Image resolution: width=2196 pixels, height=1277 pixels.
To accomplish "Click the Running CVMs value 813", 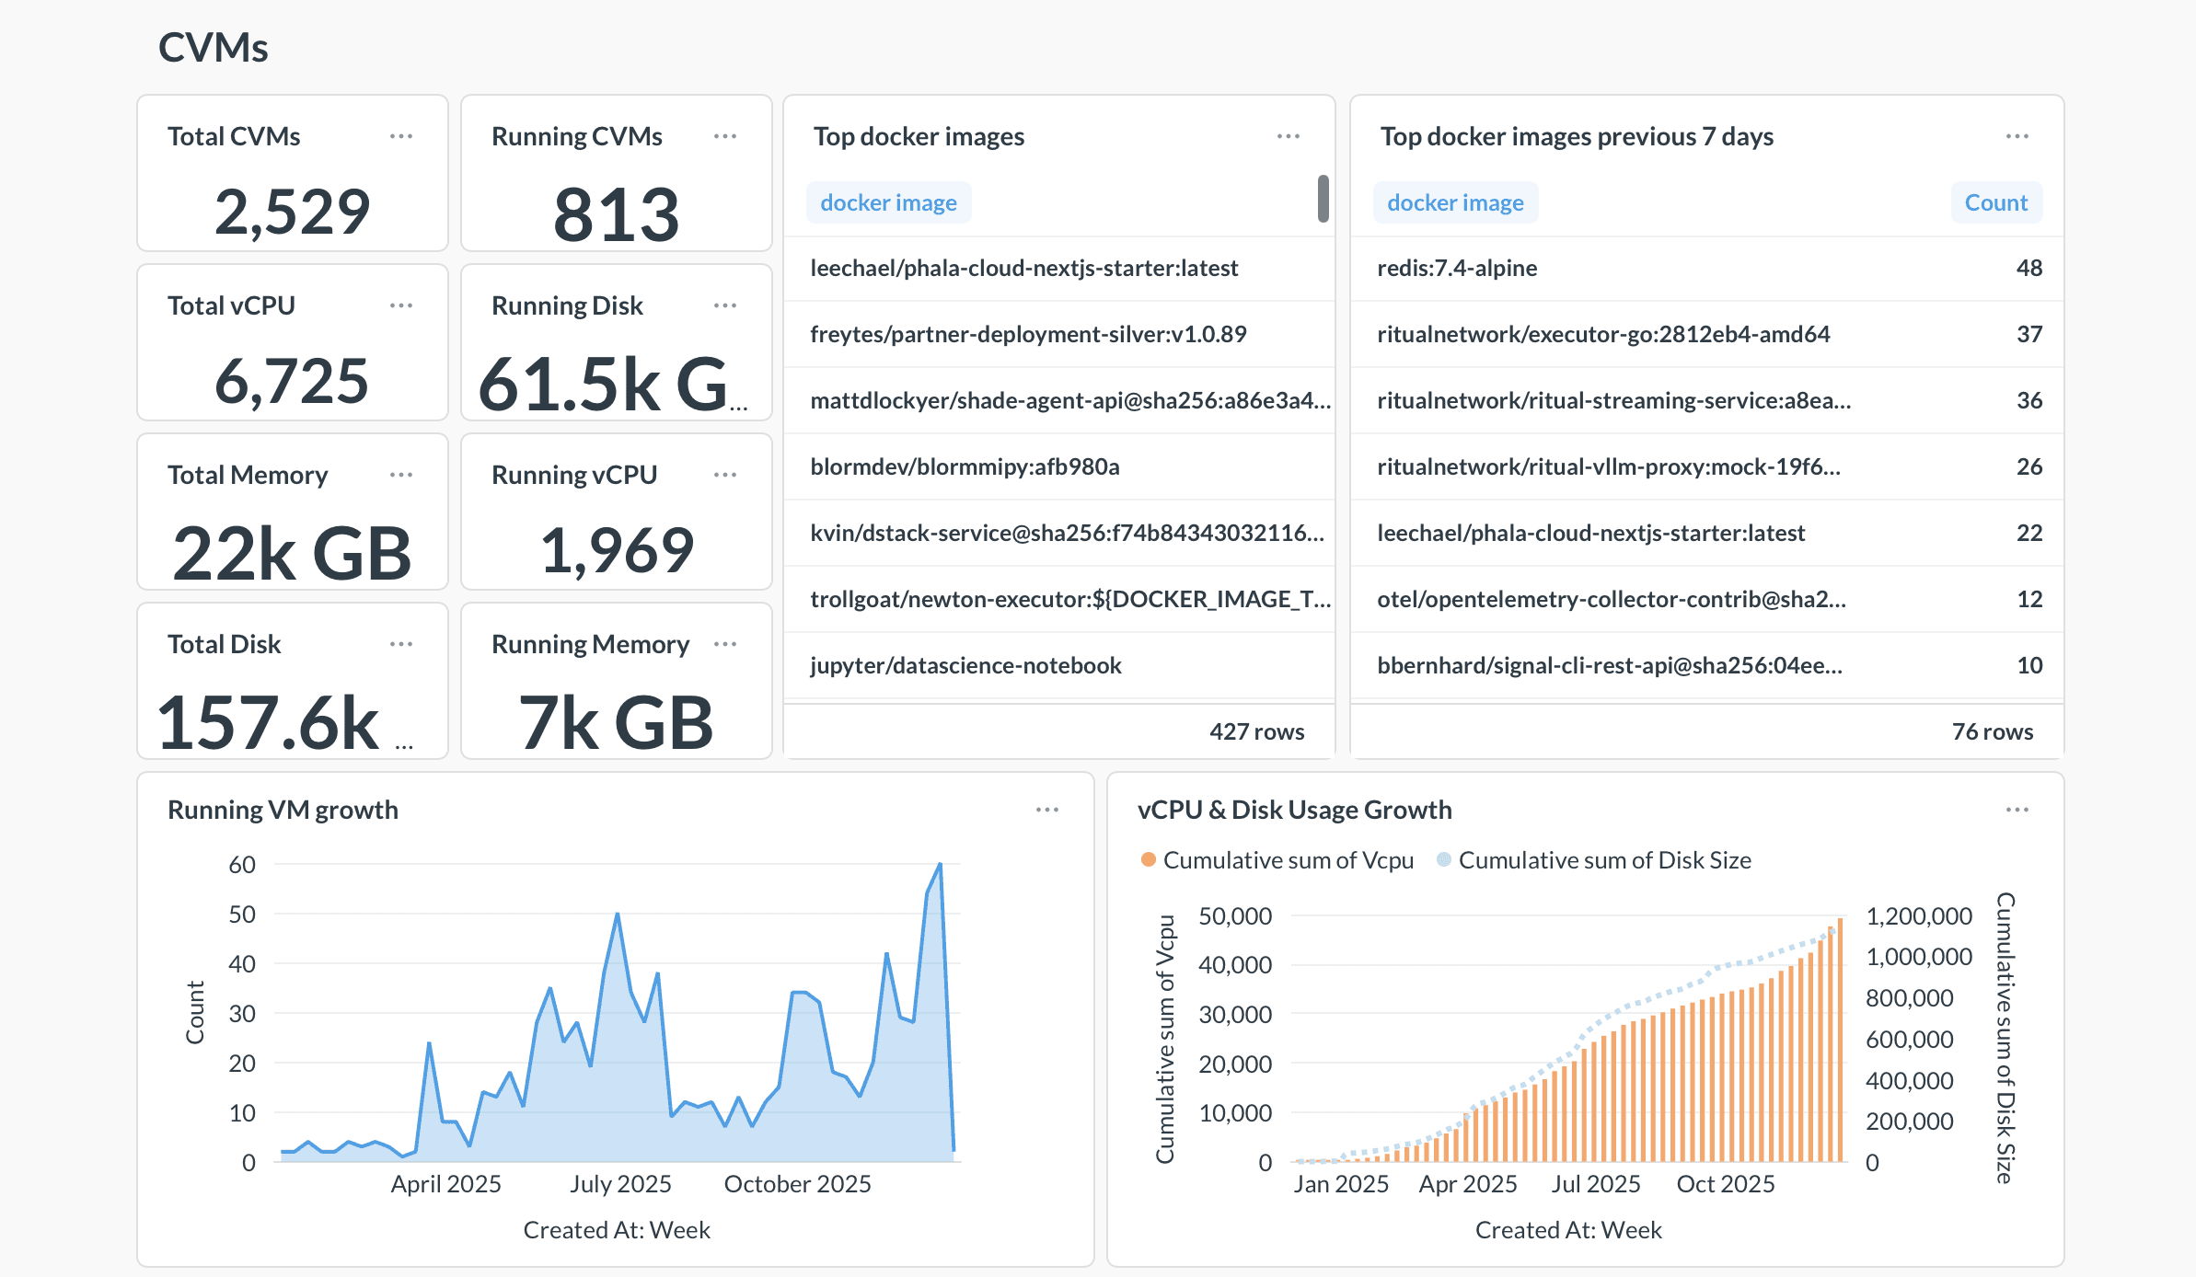I will point(616,214).
